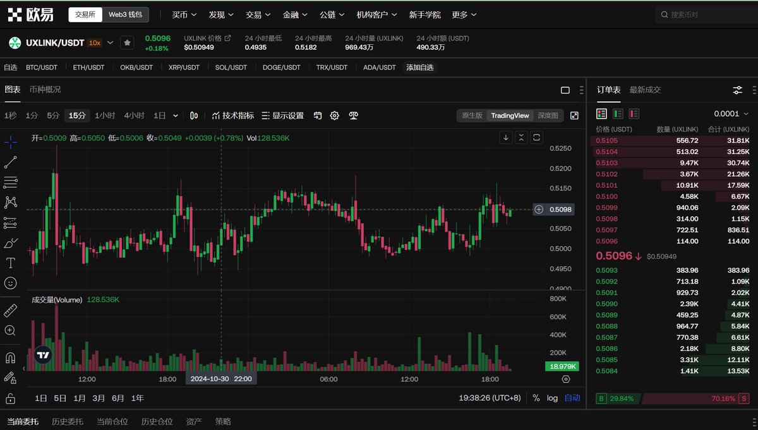
Task: Open the 交易 dropdown menu
Action: tap(258, 15)
